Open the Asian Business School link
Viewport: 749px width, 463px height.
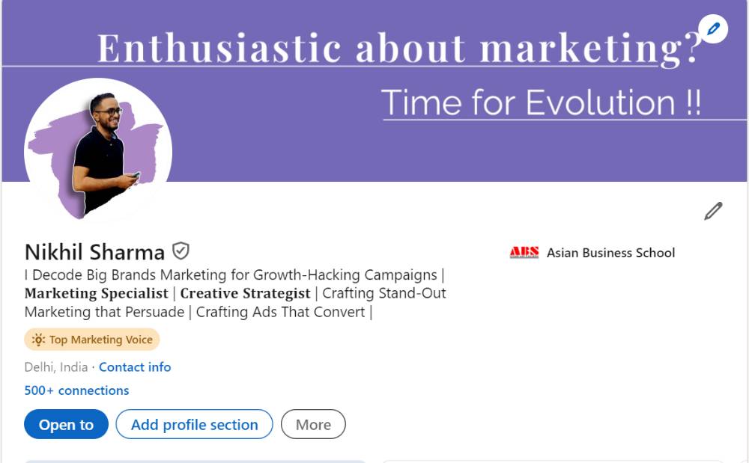(x=610, y=253)
